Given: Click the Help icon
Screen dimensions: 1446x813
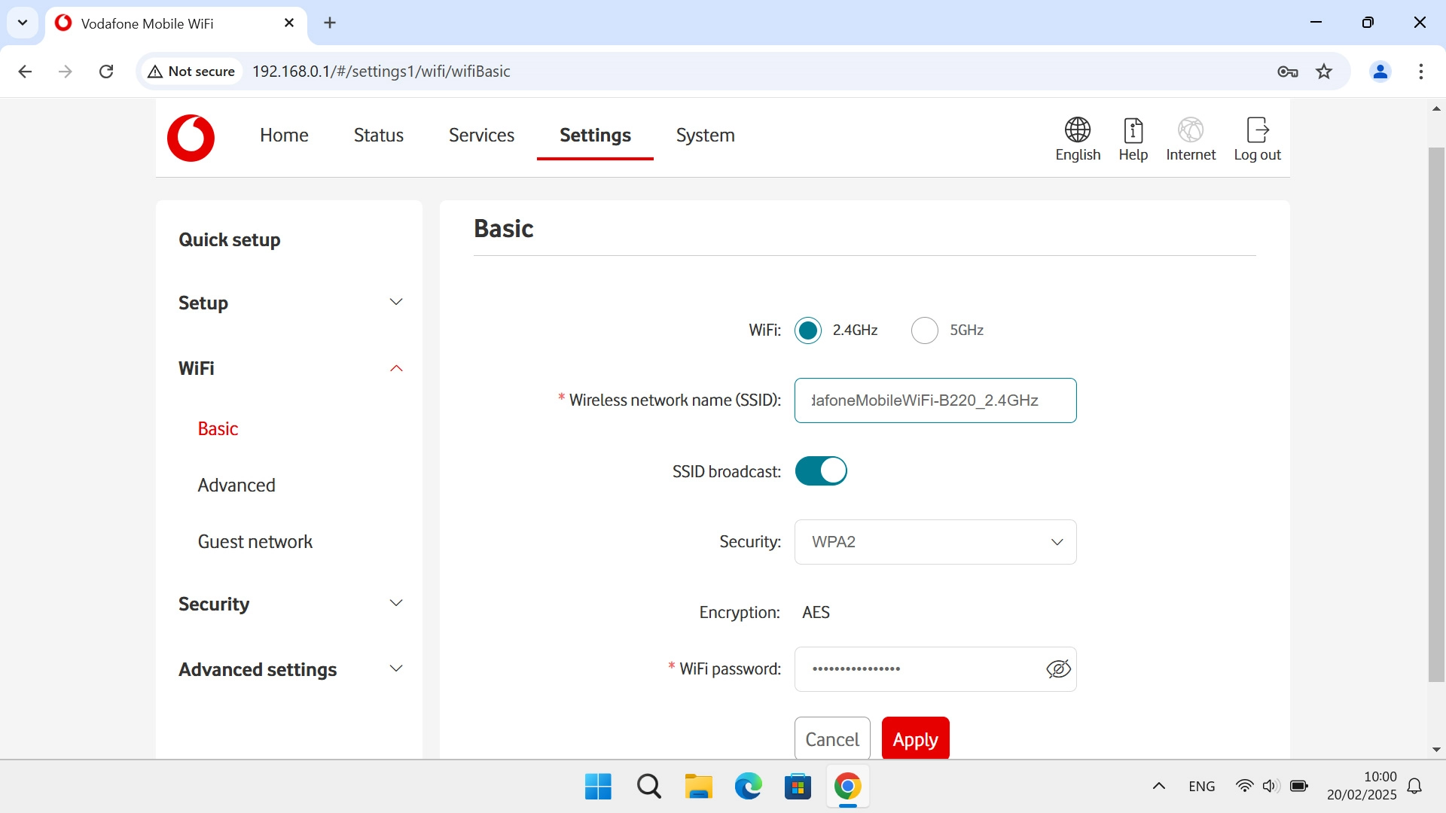Looking at the screenshot, I should click(x=1133, y=130).
